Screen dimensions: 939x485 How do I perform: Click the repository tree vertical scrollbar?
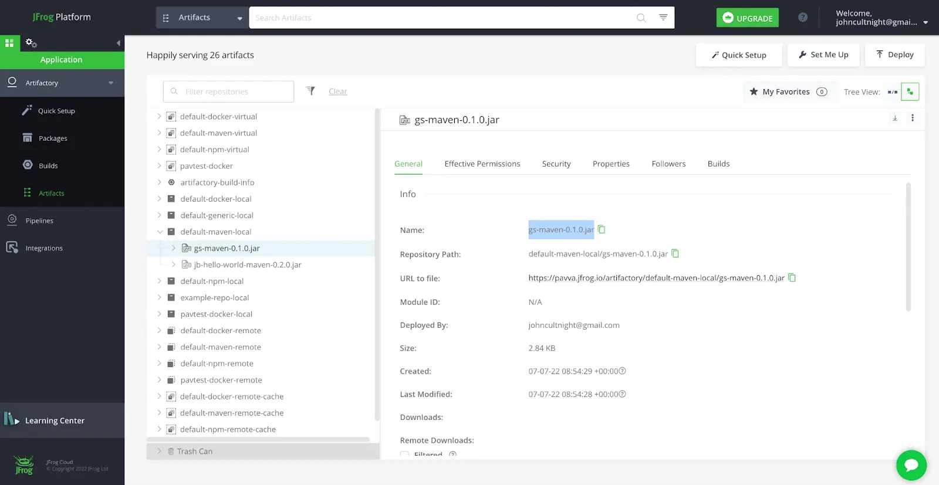pos(377,264)
